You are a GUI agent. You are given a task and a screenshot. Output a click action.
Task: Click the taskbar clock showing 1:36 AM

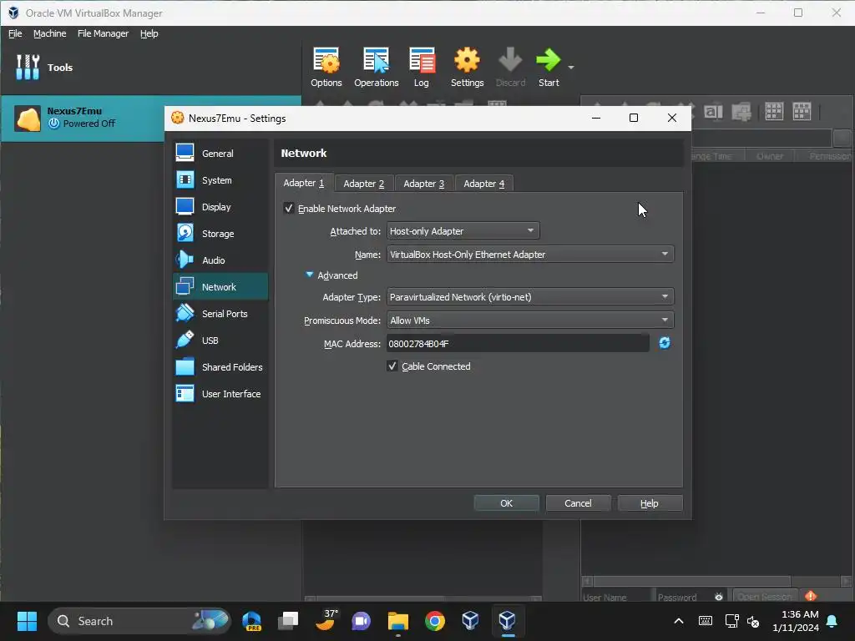[796, 621]
